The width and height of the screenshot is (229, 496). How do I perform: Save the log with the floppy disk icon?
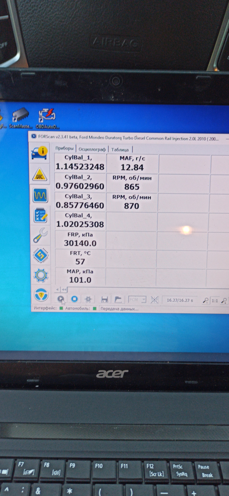(x=105, y=299)
